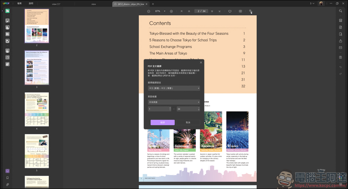Select page 5 thumbnail
The width and height of the screenshot is (348, 189).
point(37,151)
